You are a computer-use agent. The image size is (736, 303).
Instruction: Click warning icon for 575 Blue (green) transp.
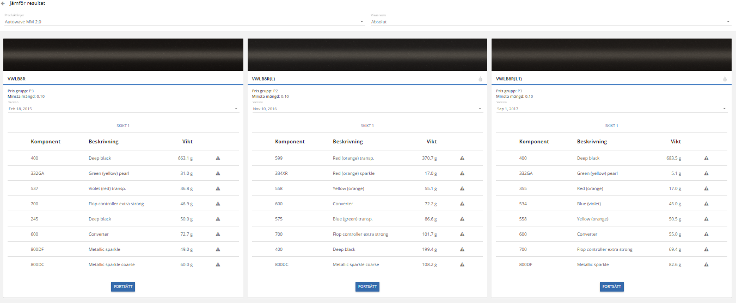pos(462,219)
